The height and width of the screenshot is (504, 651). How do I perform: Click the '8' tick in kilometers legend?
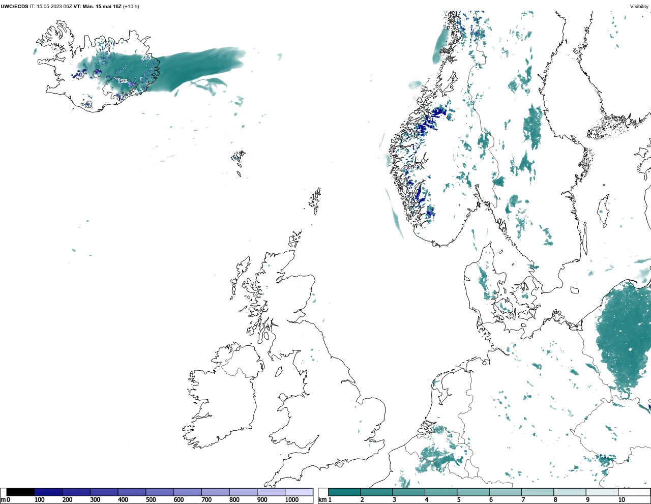[555, 500]
